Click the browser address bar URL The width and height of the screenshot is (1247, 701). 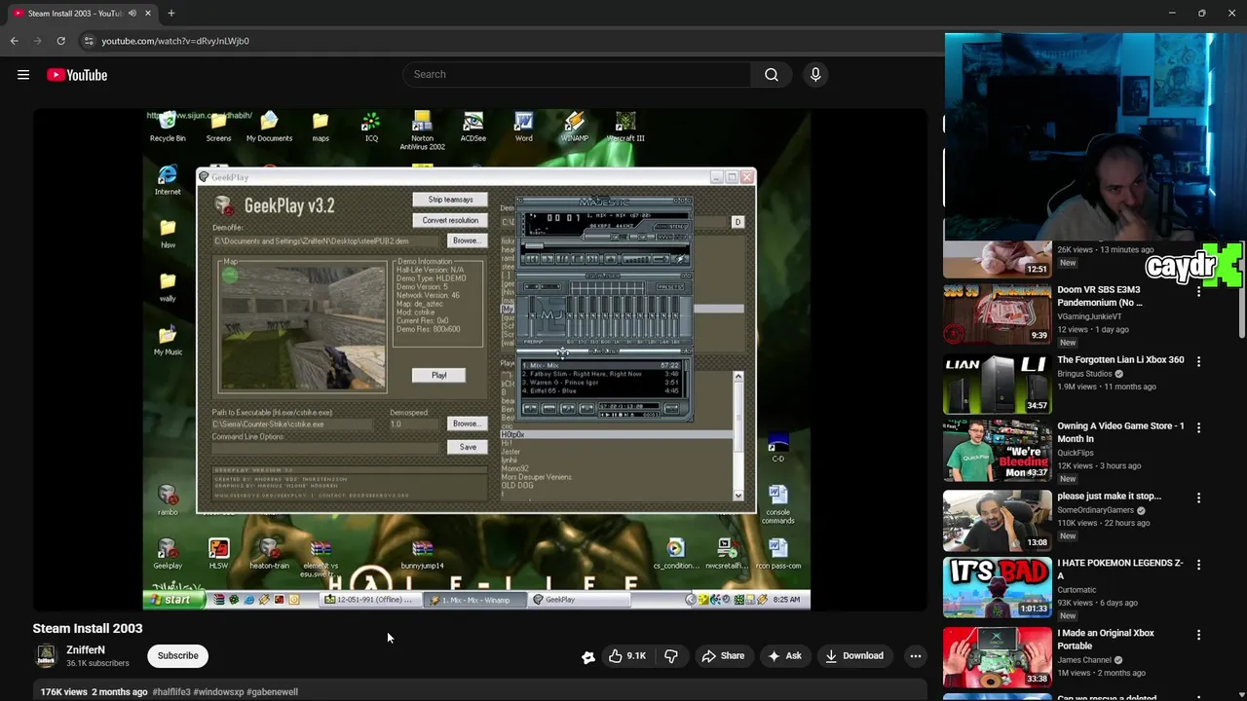175,41
